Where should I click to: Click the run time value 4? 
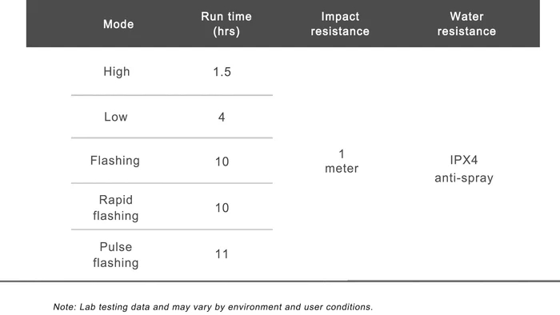point(222,118)
